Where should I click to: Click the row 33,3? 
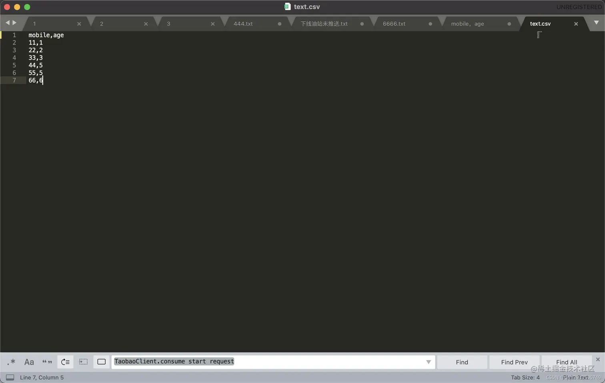click(36, 58)
